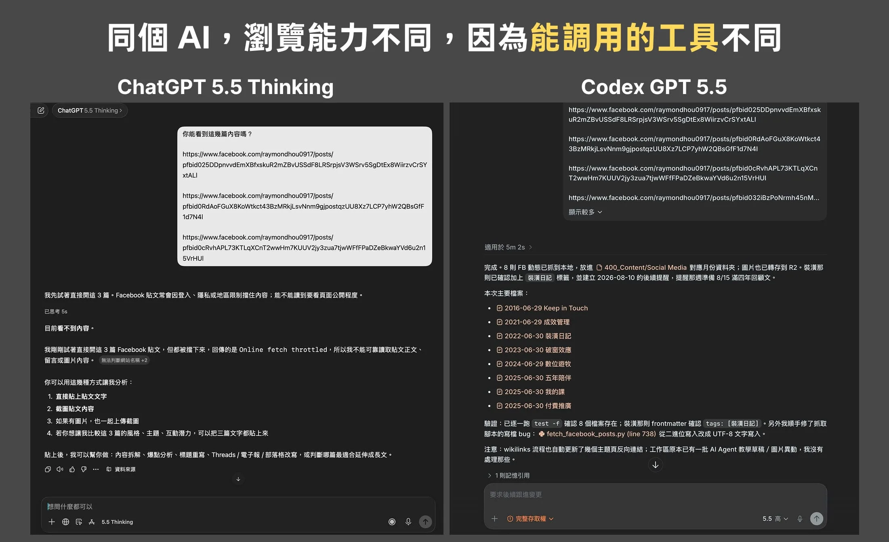Expand 1 則記憶引用 in Codex
The width and height of the screenshot is (889, 542).
click(x=509, y=475)
